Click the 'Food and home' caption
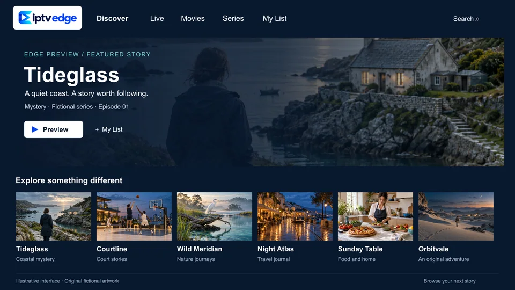 [357, 259]
